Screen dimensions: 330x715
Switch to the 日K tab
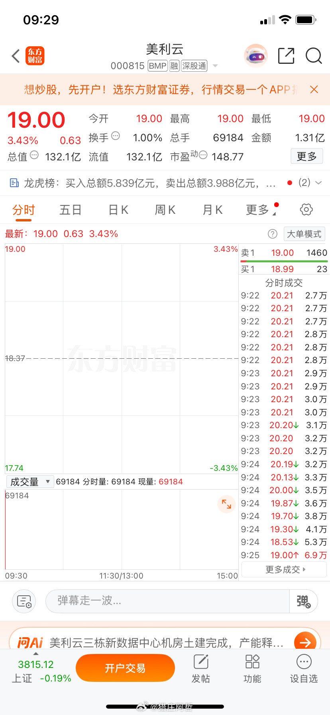tap(118, 209)
